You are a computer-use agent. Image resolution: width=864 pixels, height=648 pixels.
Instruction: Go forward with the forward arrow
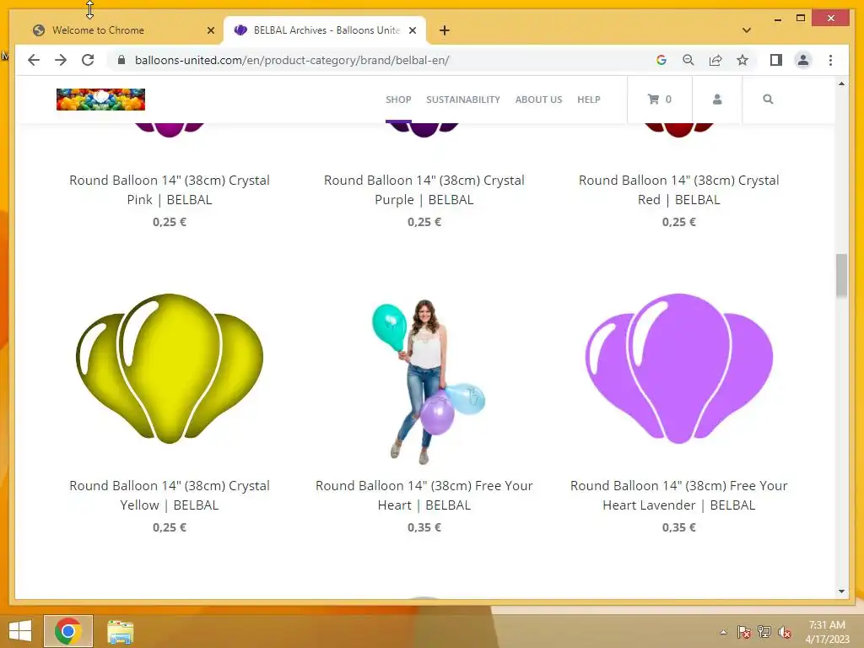pos(61,60)
